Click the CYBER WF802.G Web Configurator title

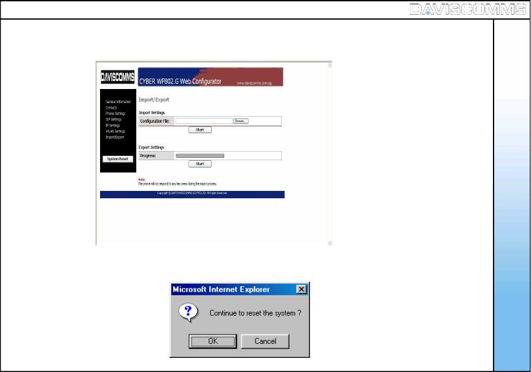[180, 81]
